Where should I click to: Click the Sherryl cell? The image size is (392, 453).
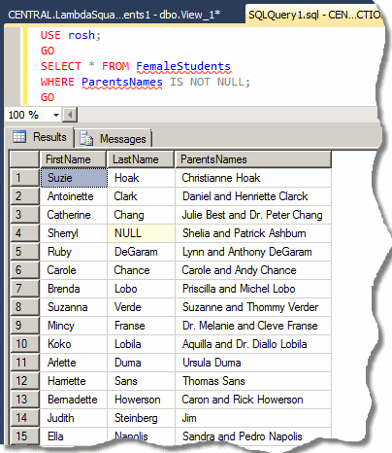click(x=74, y=233)
